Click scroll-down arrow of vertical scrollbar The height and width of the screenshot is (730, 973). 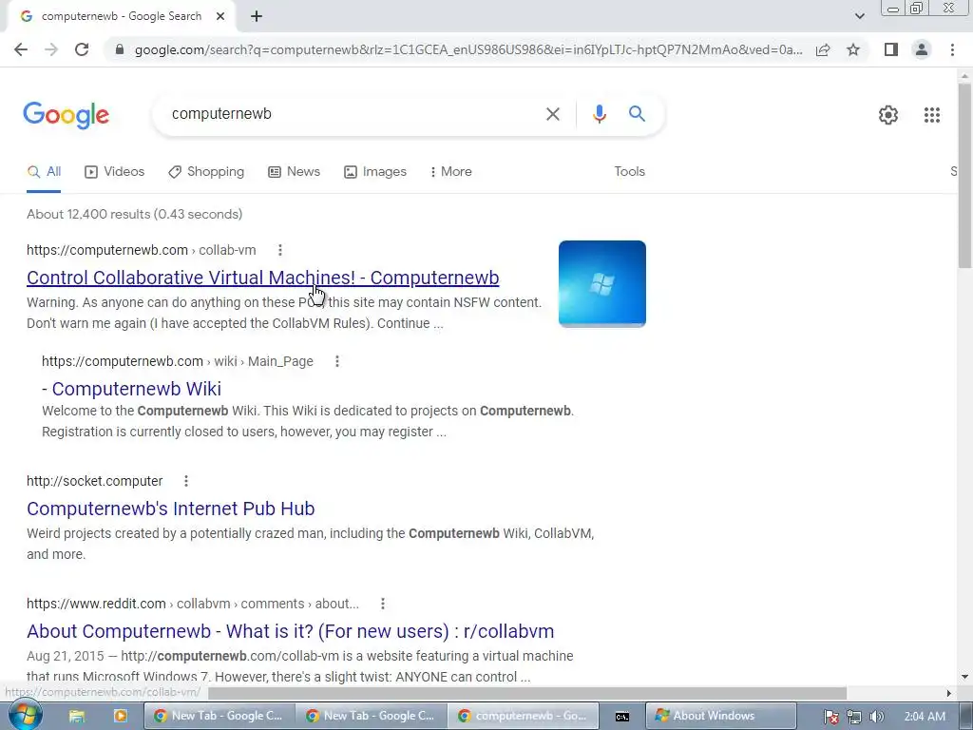(964, 677)
